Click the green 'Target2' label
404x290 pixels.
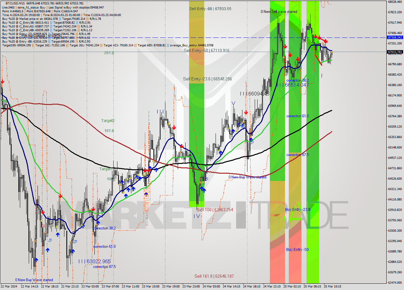pos(108,121)
